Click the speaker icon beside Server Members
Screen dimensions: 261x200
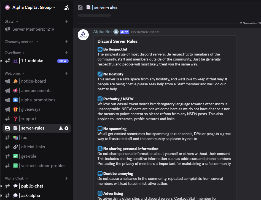(7, 29)
